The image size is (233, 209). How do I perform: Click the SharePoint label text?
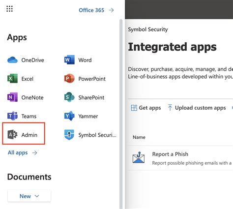tap(91, 97)
